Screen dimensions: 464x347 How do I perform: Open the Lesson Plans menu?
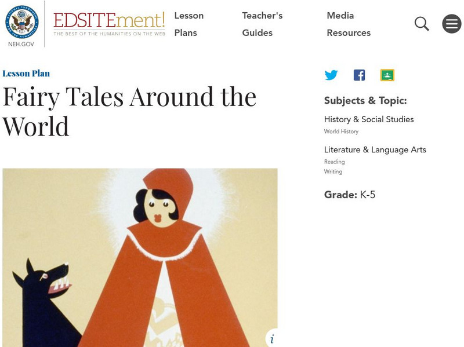[189, 24]
